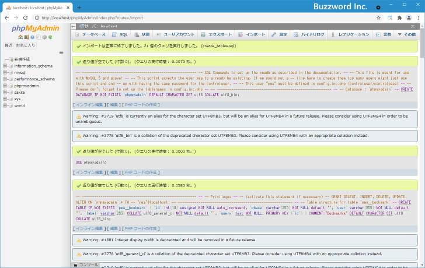Open the 設定 tab
The image size is (425, 268).
pos(280,34)
